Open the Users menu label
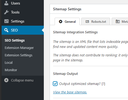Screen dimensions: 128x100 pos(16,3)
